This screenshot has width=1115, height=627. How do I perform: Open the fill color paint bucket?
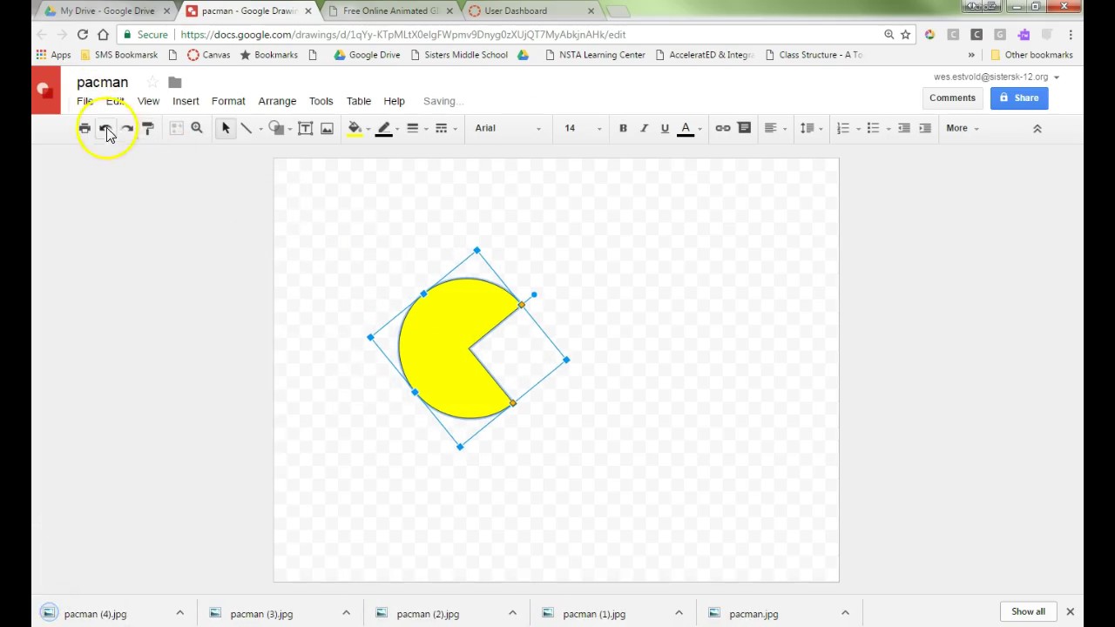[x=355, y=128]
